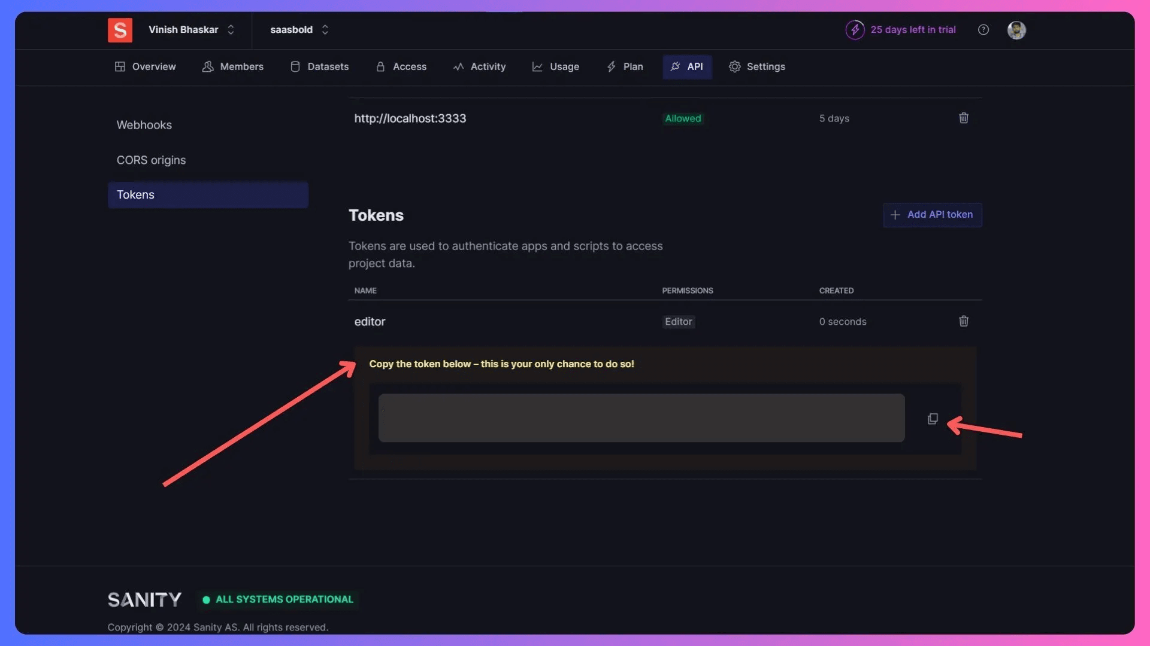The height and width of the screenshot is (646, 1150).
Task: Click the Activity tab in navigation
Action: click(x=488, y=66)
